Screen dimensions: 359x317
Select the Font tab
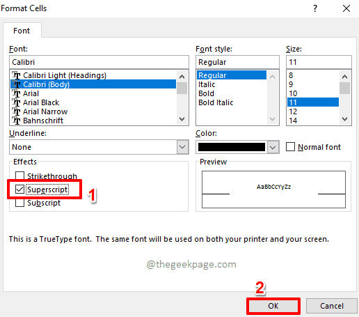coord(22,31)
